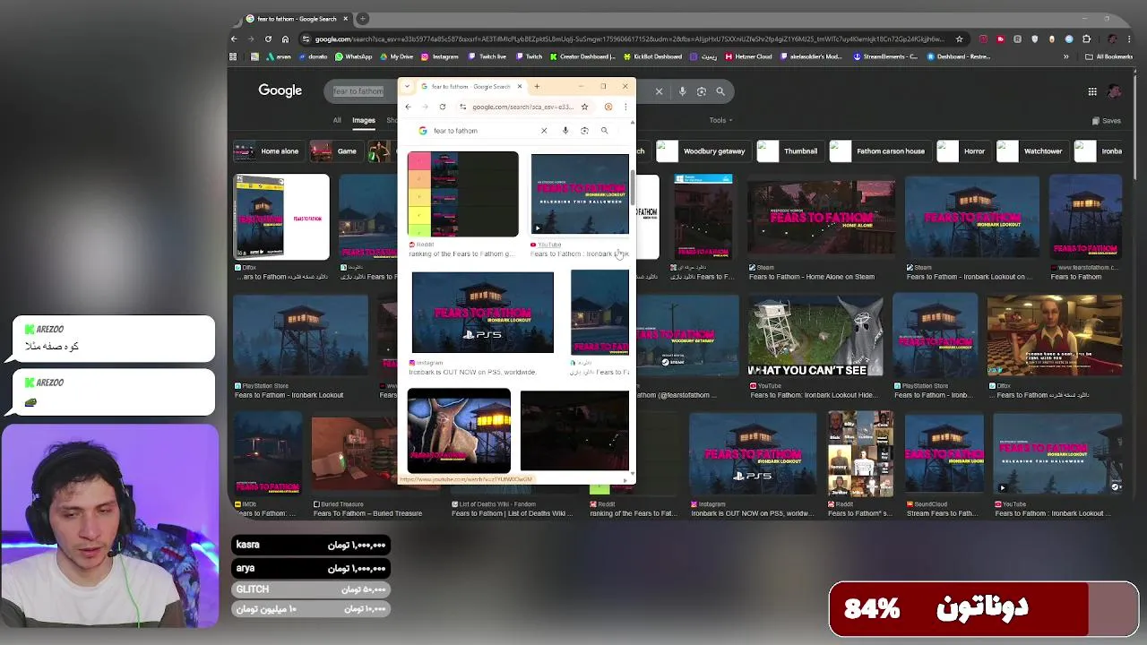Open the All Bookmarks folder

[x=1108, y=56]
